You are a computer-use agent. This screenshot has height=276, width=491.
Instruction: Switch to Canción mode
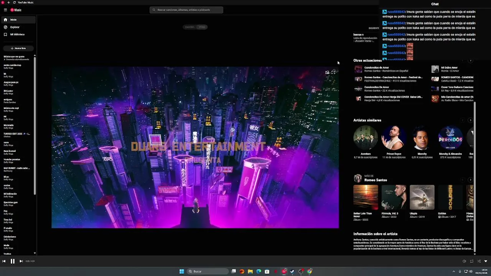tap(189, 27)
